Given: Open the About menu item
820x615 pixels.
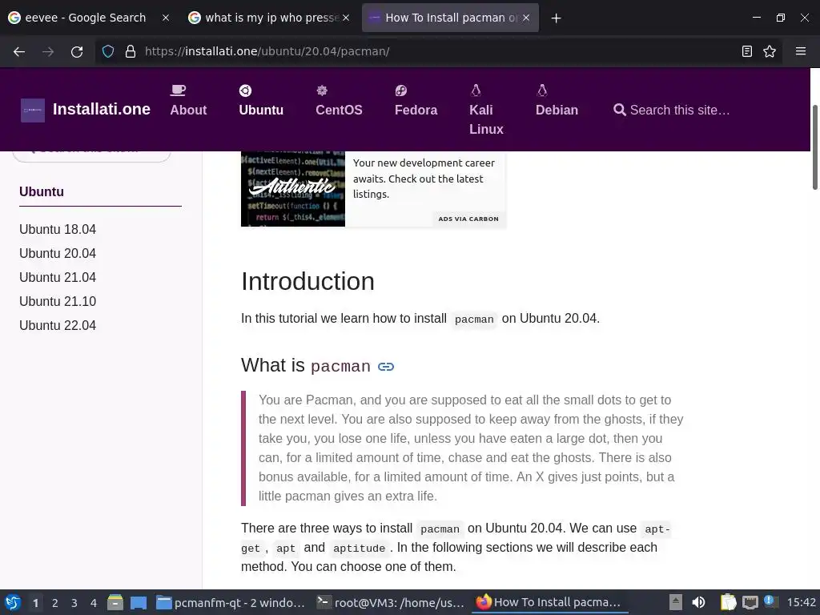Looking at the screenshot, I should [x=188, y=111].
